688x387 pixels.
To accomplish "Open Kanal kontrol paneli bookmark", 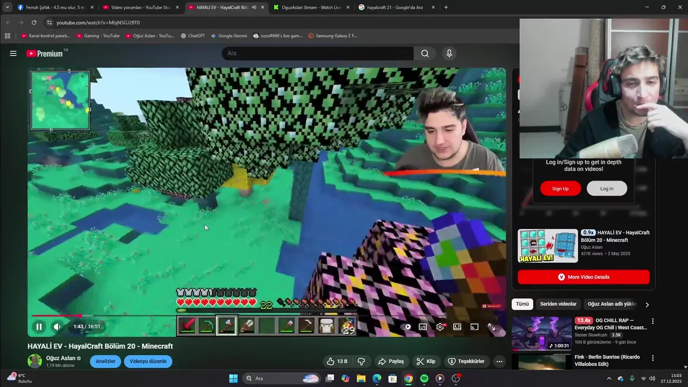I will (x=46, y=36).
